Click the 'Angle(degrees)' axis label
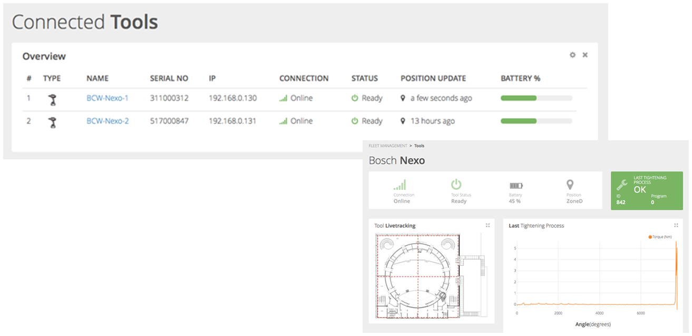The width and height of the screenshot is (692, 336). coord(593,324)
